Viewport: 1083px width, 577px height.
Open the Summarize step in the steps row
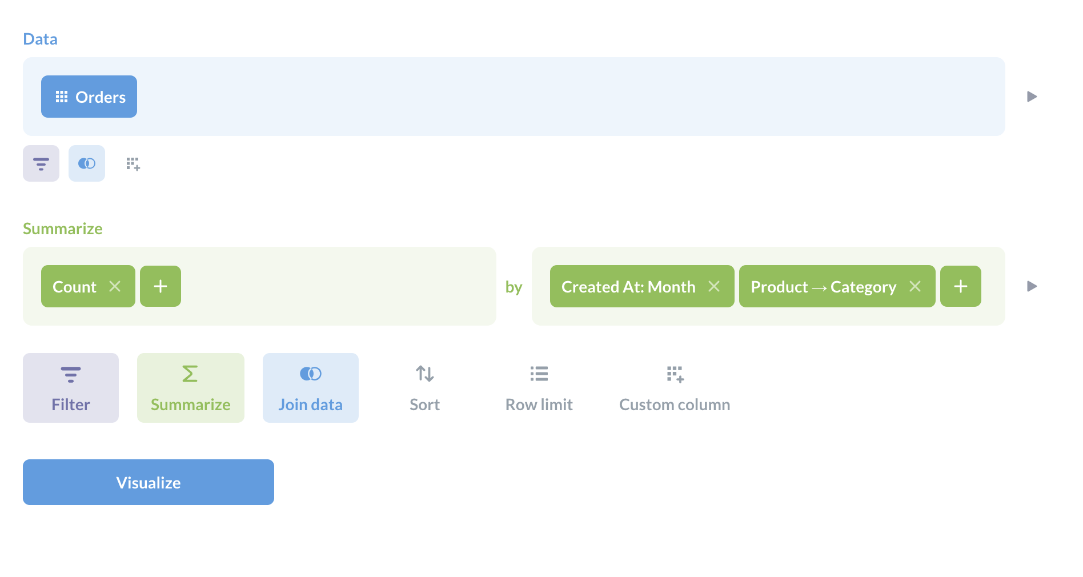[190, 387]
